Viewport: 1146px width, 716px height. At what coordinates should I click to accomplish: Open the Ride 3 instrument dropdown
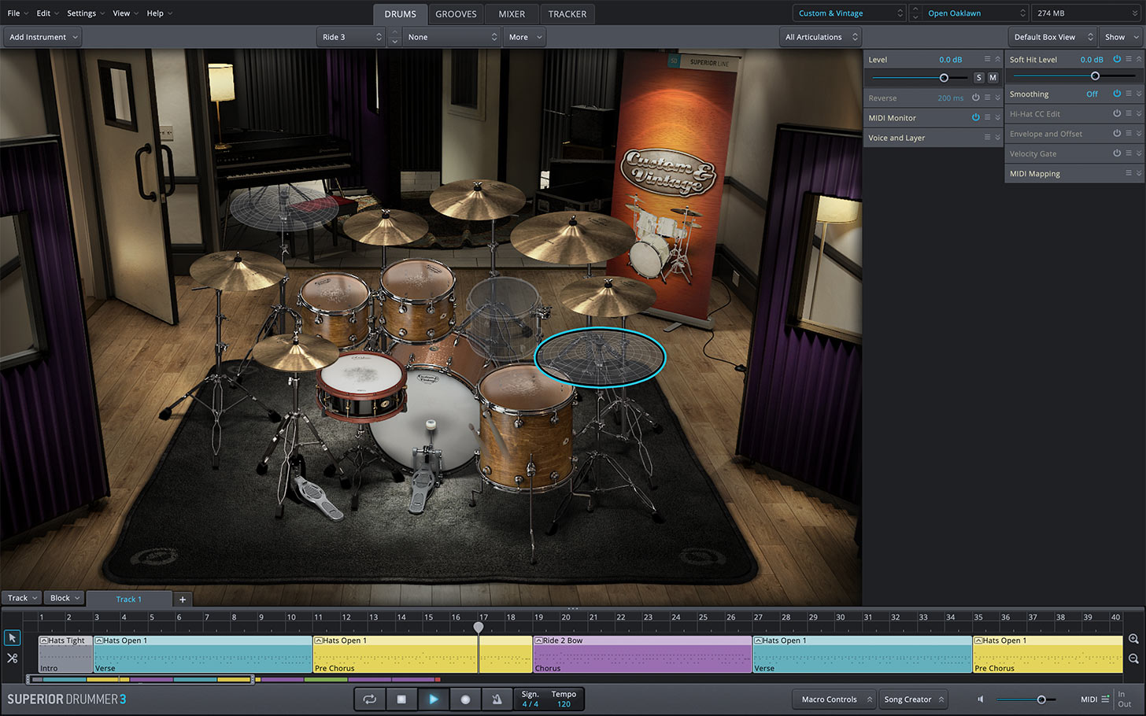[x=351, y=37]
